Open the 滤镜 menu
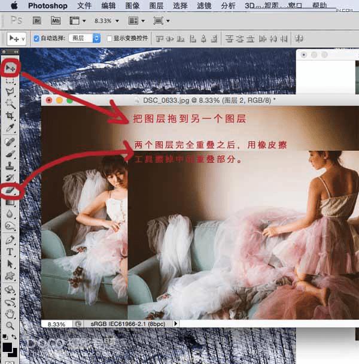 (x=204, y=5)
